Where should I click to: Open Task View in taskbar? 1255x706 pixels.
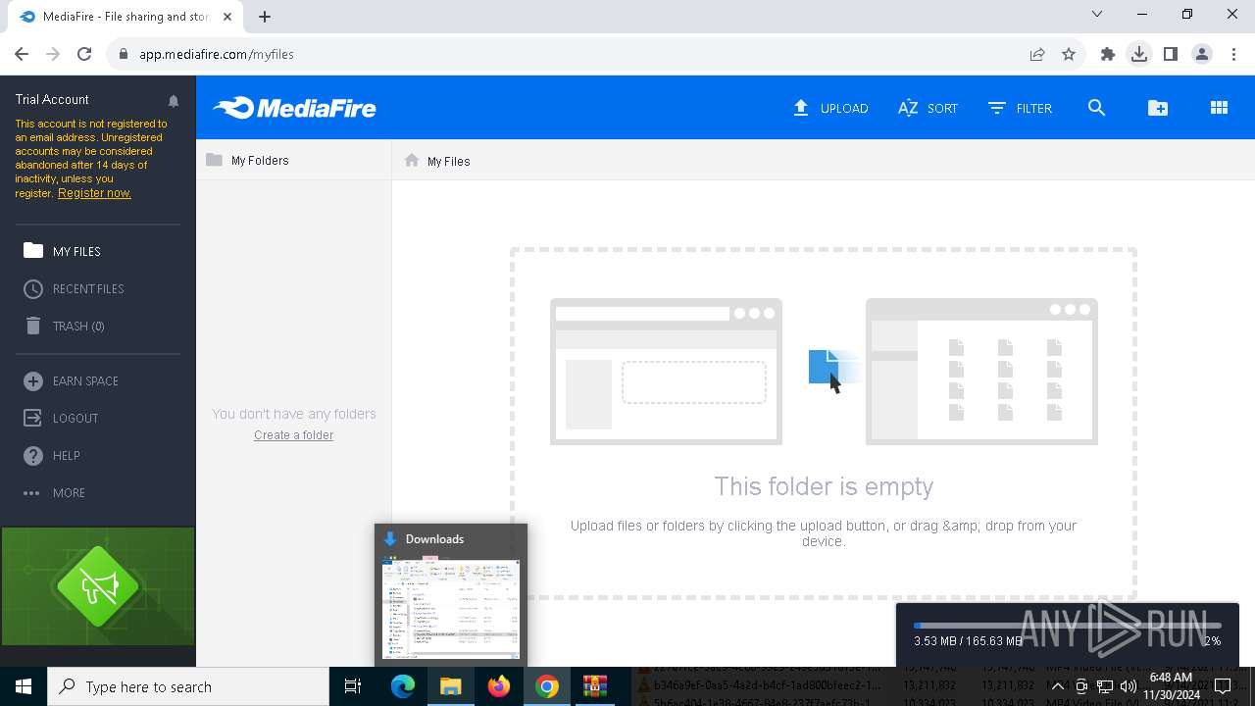point(353,686)
